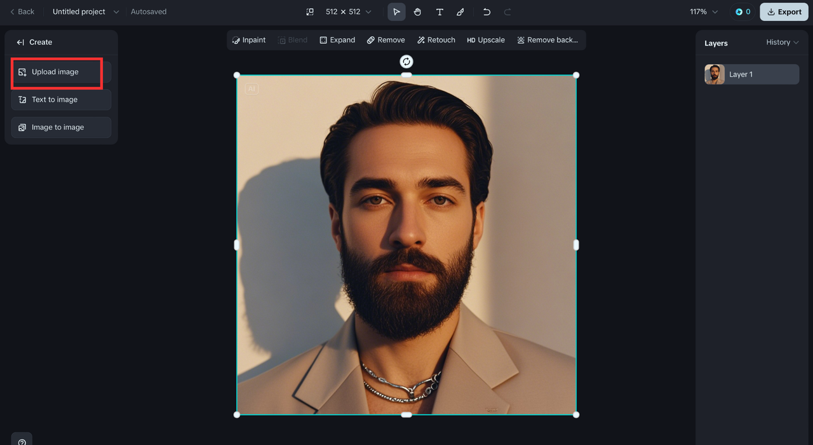This screenshot has width=813, height=445.
Task: Select the Expand tool
Action: click(337, 39)
